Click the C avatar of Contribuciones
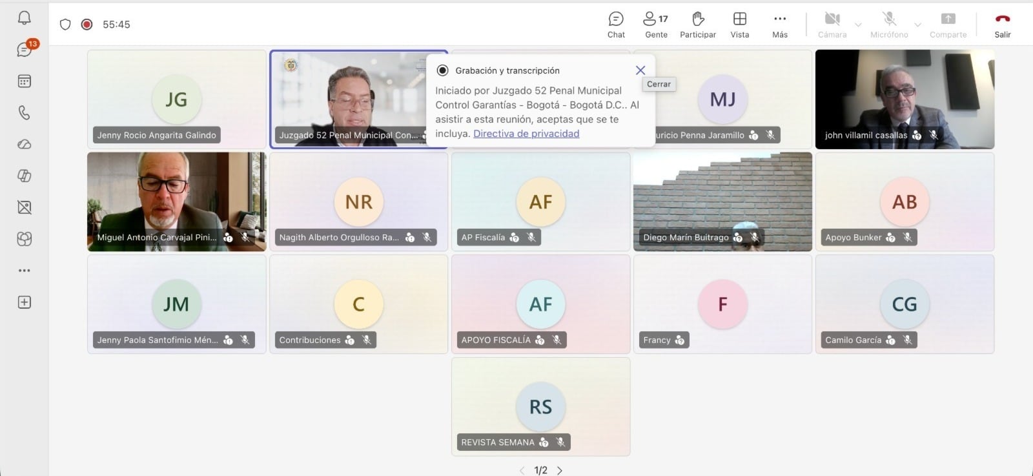 pyautogui.click(x=359, y=304)
